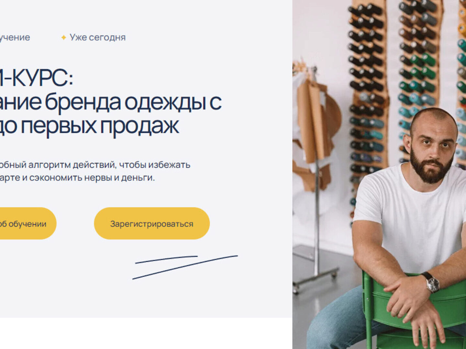
Task: Click the description line "алгоритм действий, чтобы избежать"
Action: click(x=109, y=165)
